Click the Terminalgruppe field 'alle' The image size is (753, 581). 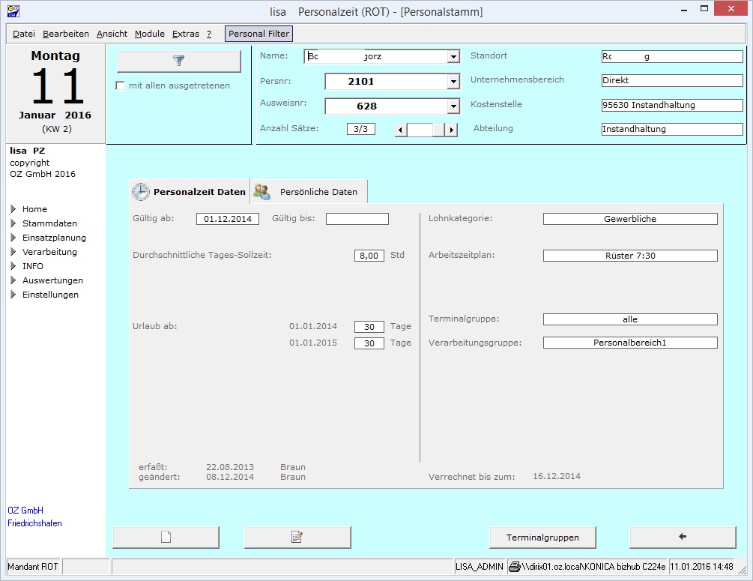[x=630, y=319]
